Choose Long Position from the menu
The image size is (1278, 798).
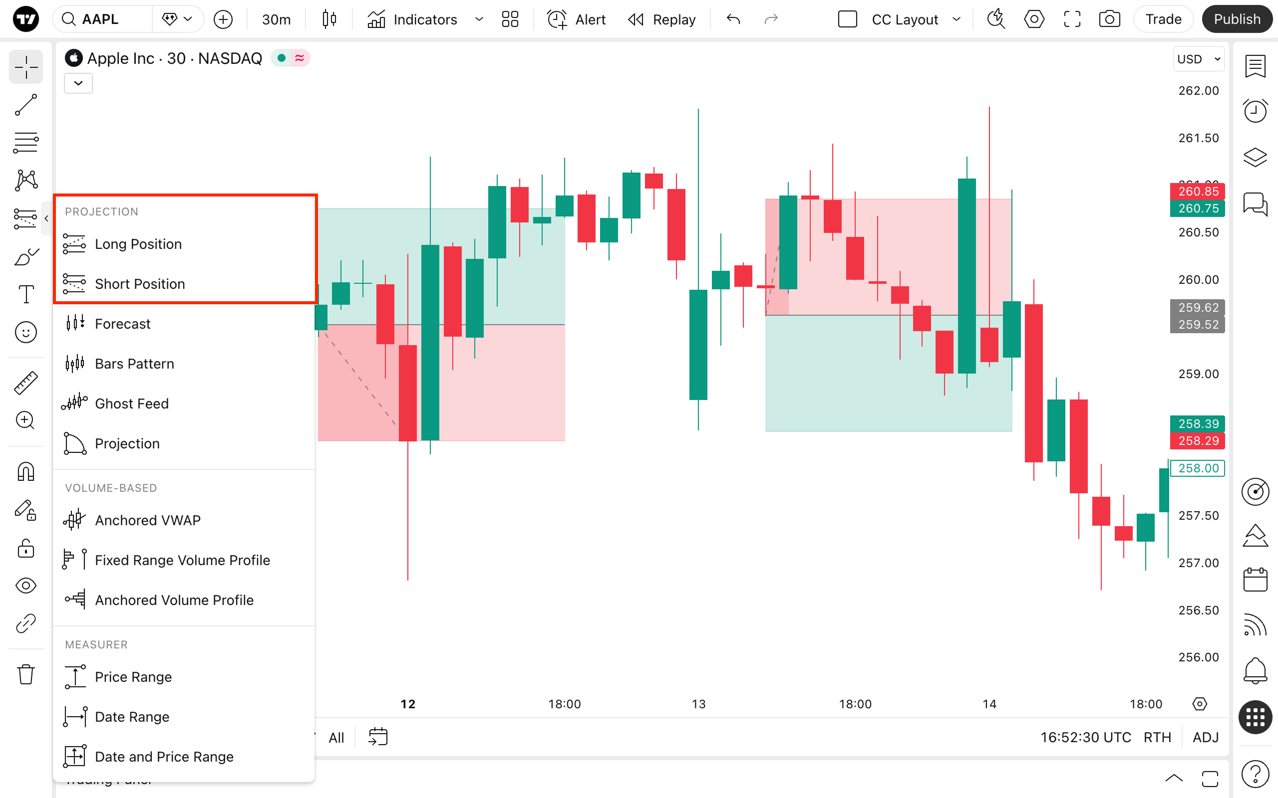click(138, 244)
